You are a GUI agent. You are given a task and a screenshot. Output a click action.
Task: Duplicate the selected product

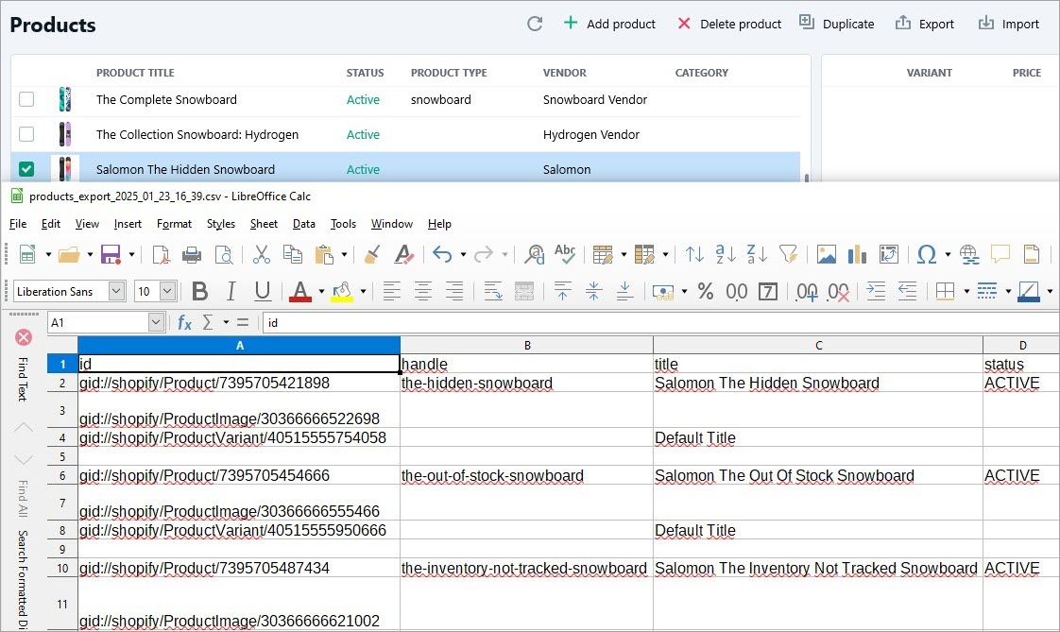point(837,24)
